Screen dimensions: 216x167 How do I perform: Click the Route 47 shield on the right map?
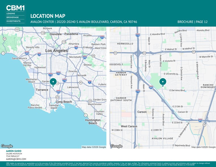click(x=204, y=125)
